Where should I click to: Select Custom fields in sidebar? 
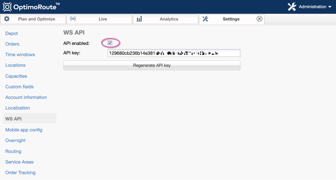(19, 87)
